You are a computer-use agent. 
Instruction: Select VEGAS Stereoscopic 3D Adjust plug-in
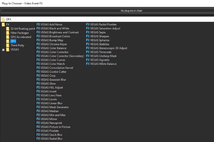(107, 48)
